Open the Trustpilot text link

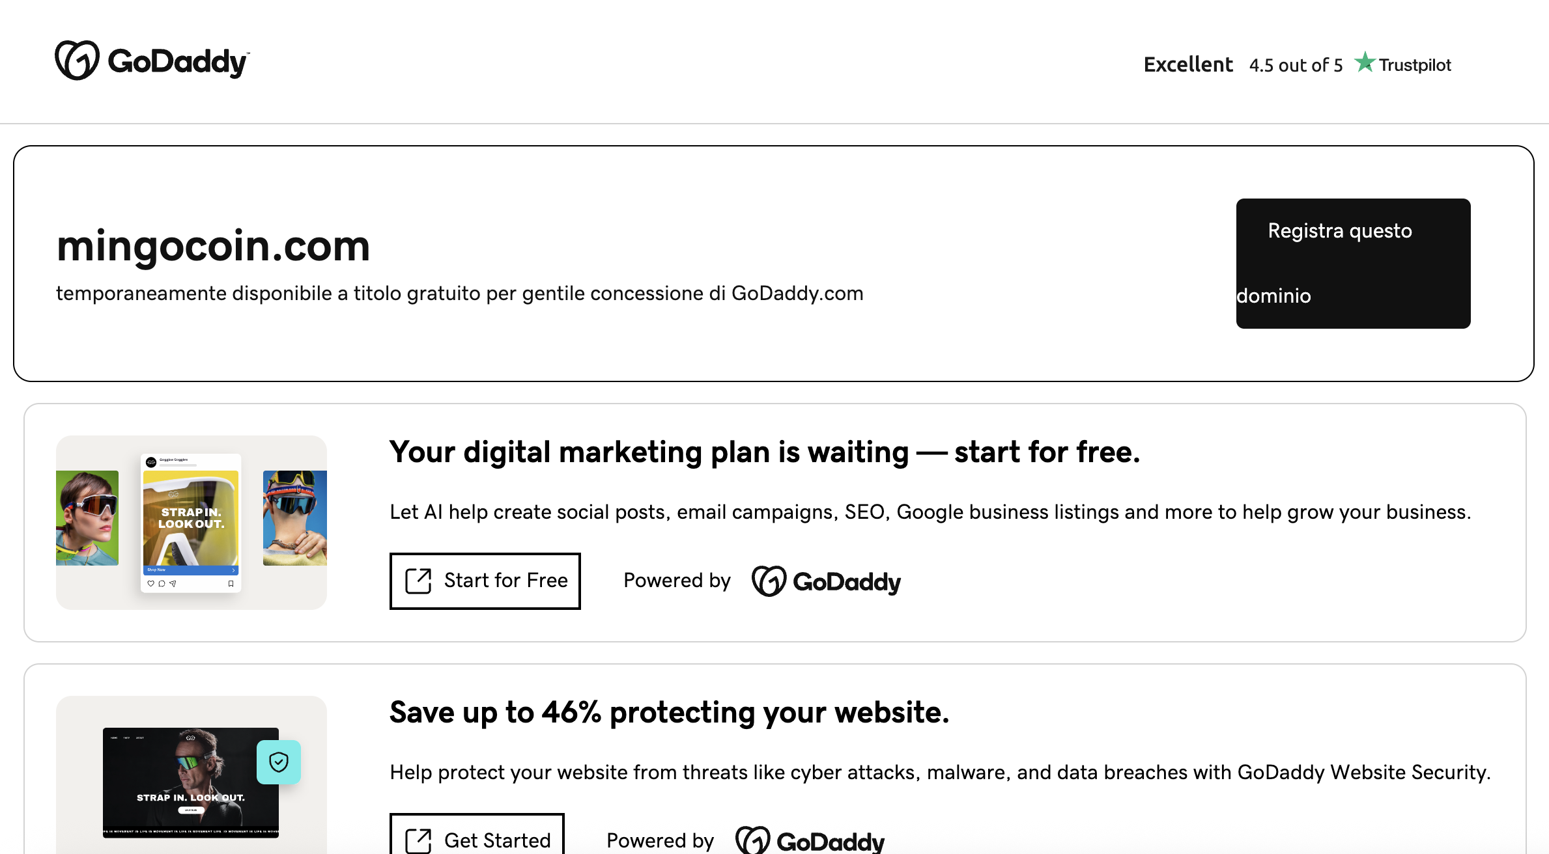1415,65
